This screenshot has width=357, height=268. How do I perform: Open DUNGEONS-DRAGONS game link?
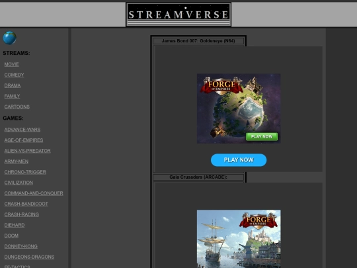(29, 257)
